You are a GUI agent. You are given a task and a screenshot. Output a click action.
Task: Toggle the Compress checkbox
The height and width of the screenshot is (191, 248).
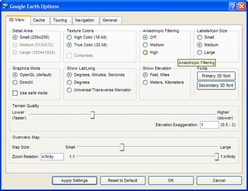coord(79,56)
